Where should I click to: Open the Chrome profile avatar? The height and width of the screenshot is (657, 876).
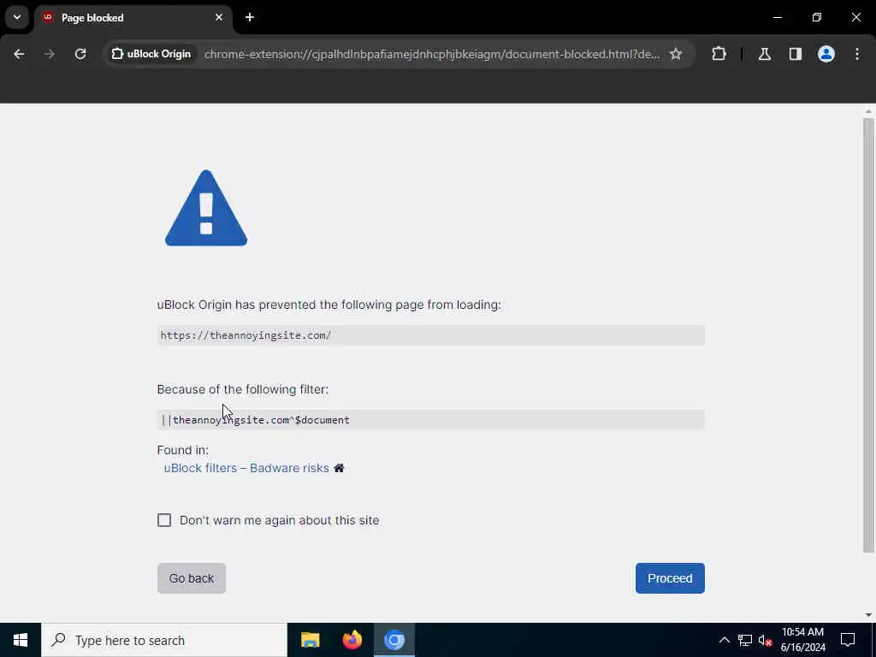(x=826, y=54)
